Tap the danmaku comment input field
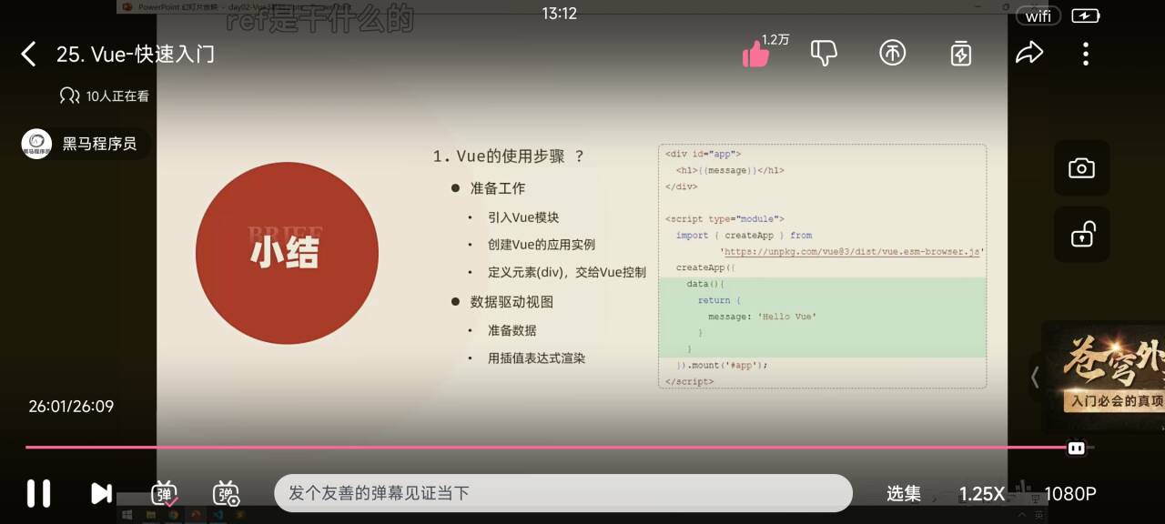The height and width of the screenshot is (524, 1165). point(562,493)
